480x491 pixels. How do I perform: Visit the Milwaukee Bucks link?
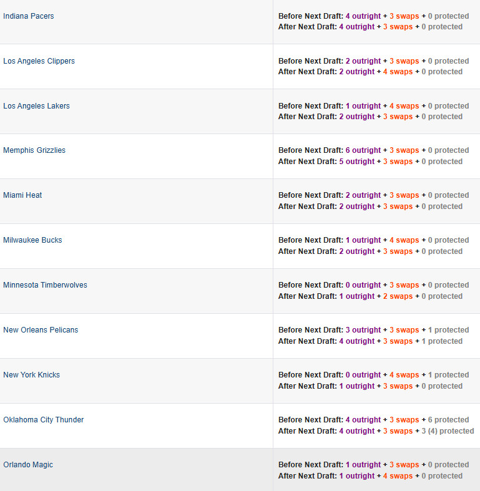tap(32, 240)
